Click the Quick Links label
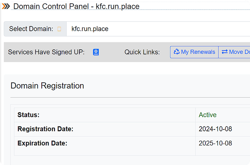This screenshot has height=165, width=250. coord(142,52)
